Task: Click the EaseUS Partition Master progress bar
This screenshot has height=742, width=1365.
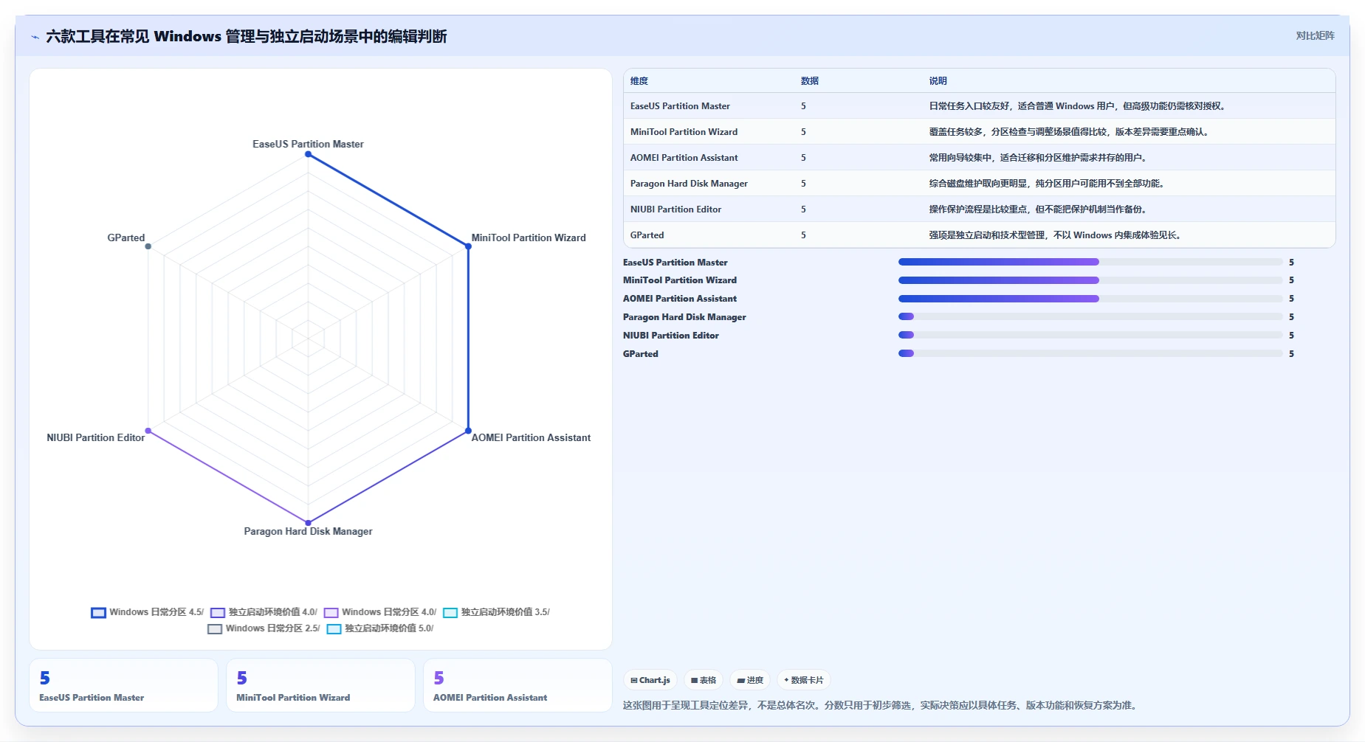Action: pos(1090,262)
